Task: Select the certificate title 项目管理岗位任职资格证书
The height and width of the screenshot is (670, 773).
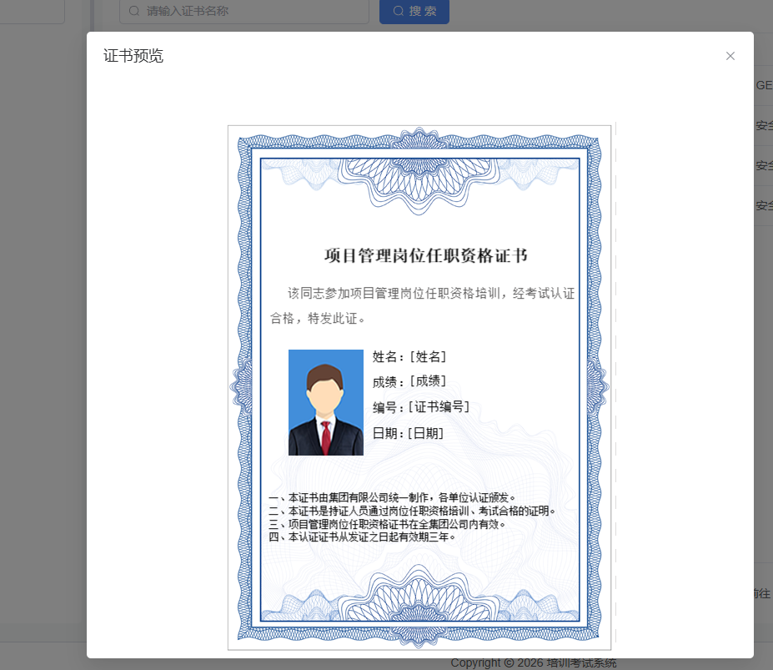Action: point(426,255)
